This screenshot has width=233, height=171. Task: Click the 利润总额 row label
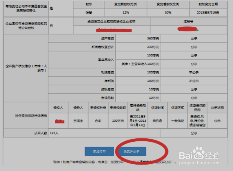(108, 73)
